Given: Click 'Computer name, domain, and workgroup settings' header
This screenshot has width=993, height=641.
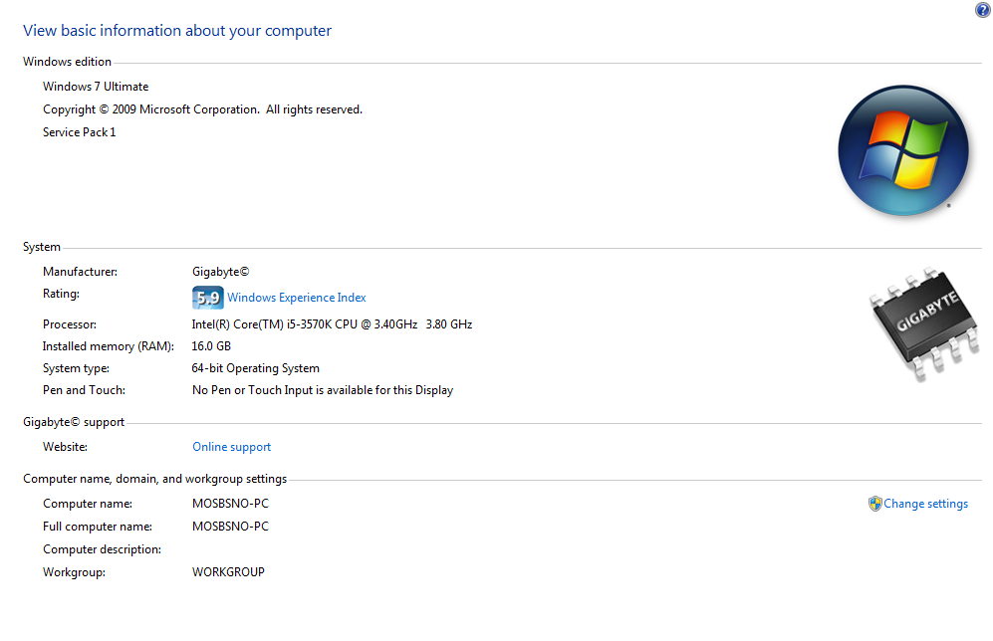Looking at the screenshot, I should 155,479.
